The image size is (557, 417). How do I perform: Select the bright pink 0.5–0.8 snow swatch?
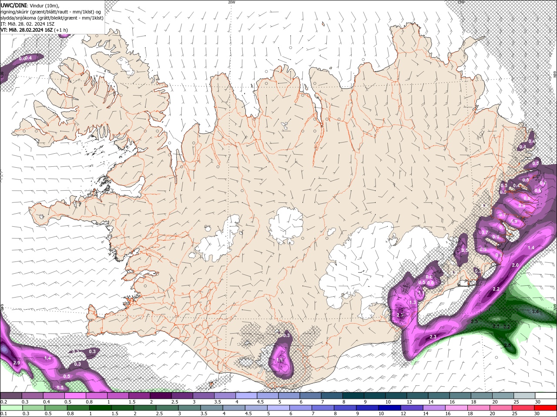pos(75,396)
